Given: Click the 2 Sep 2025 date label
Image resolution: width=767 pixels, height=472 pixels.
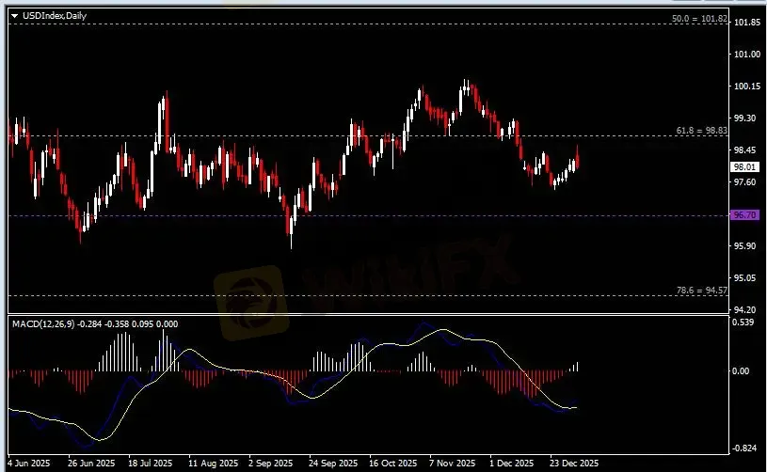Looking at the screenshot, I should pyautogui.click(x=271, y=464).
